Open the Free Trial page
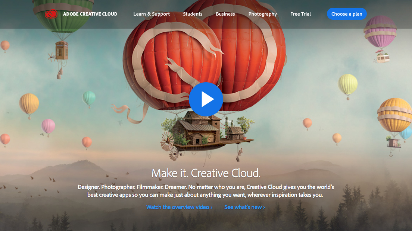 coord(300,14)
